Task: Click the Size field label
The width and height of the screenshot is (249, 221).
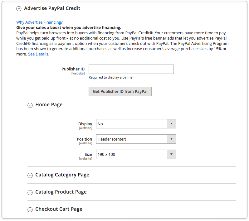Action: click(88, 154)
